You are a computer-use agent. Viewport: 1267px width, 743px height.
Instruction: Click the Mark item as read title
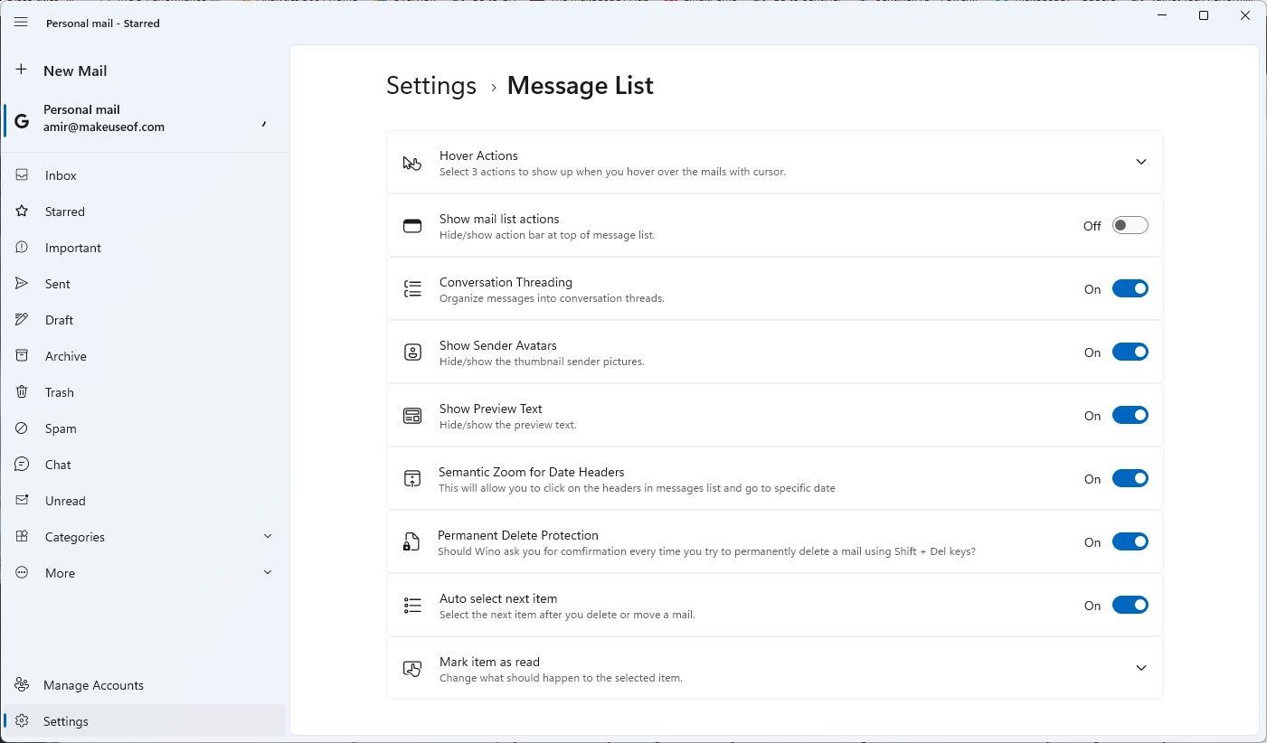[x=489, y=662]
